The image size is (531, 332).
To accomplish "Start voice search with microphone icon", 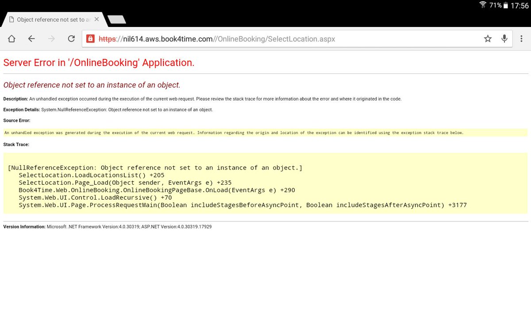I will [x=504, y=39].
